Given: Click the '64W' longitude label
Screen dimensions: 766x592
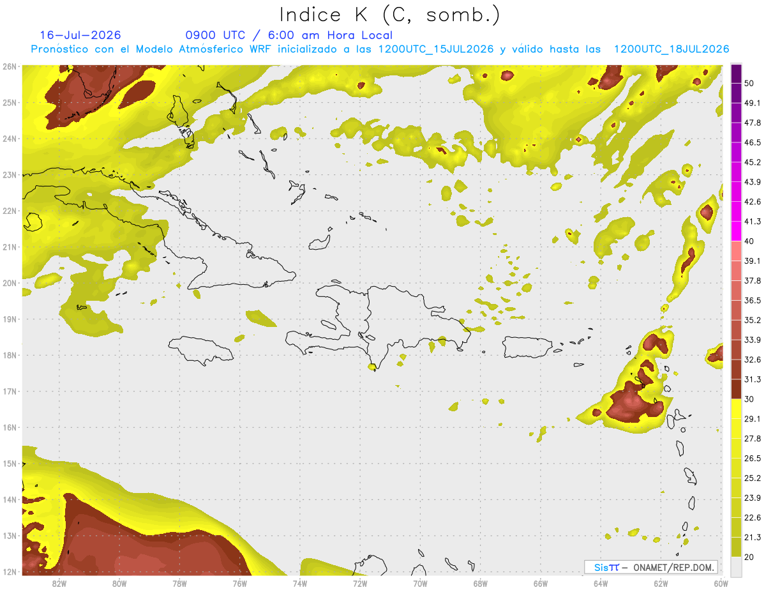Looking at the screenshot, I should (x=601, y=583).
